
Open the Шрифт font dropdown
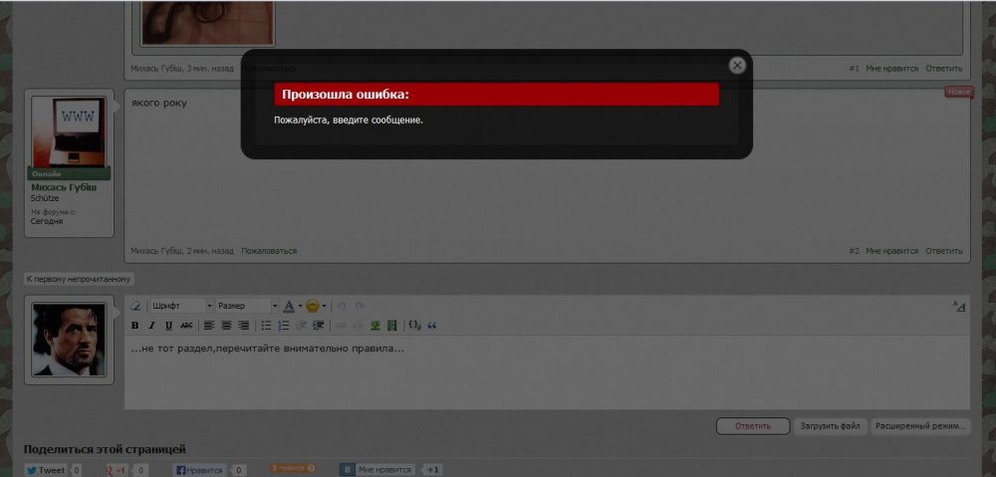pos(181,306)
